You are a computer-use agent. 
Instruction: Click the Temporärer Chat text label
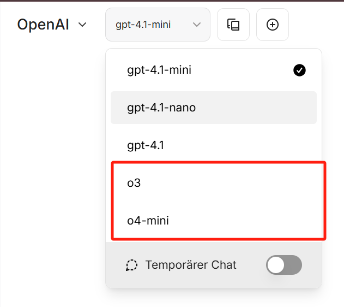pyautogui.click(x=191, y=265)
